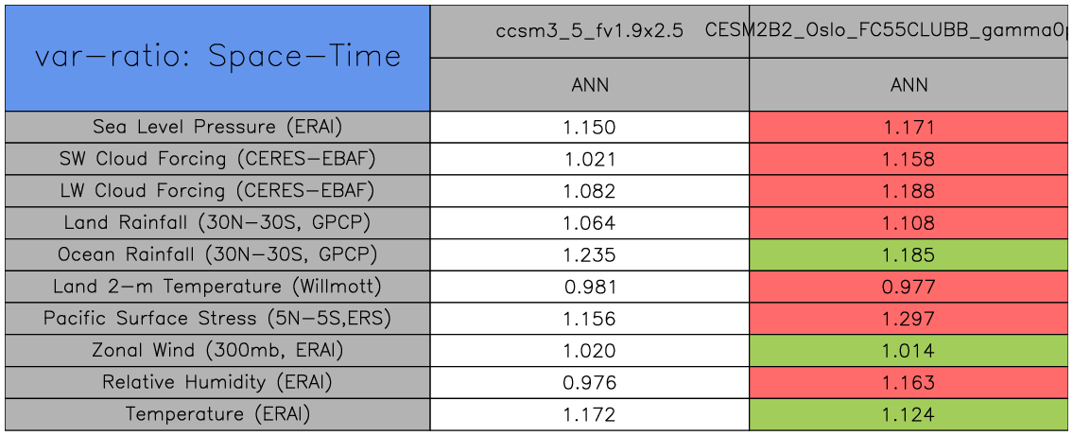Click the ANN subheader under the CESM2B2_Oslo column
The width and height of the screenshot is (1073, 436).
(x=909, y=85)
